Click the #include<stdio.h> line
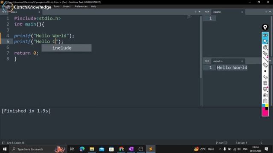This screenshot has width=273, height=153. tap(38, 18)
